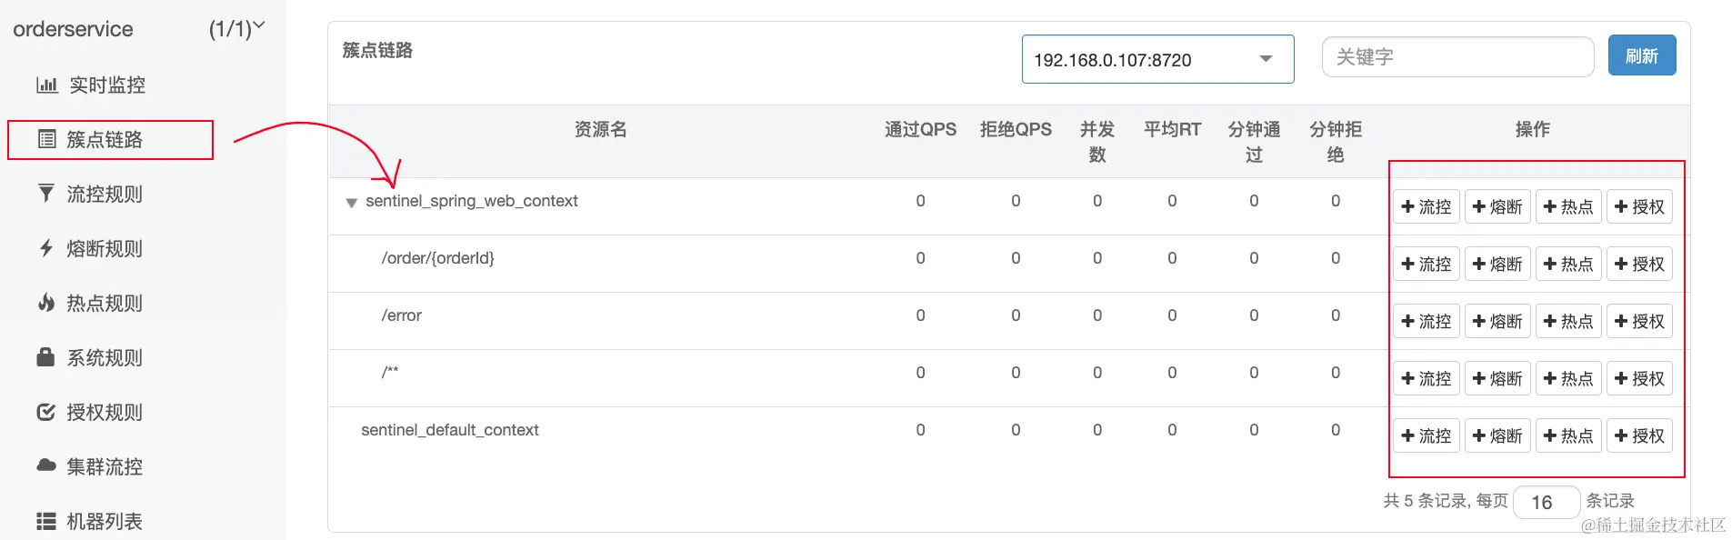Add 热点 rule for /error
The height and width of the screenshot is (540, 1732).
click(1568, 321)
